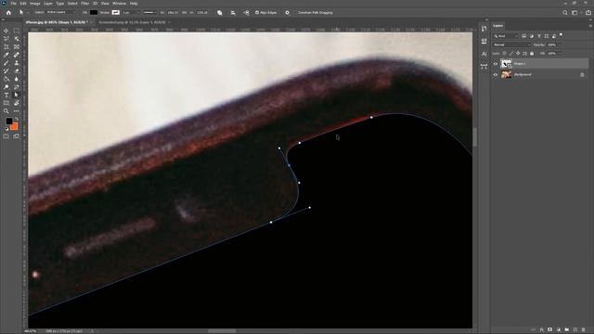Select the Brush tool
Image resolution: width=594 pixels, height=334 pixels.
(x=6, y=63)
